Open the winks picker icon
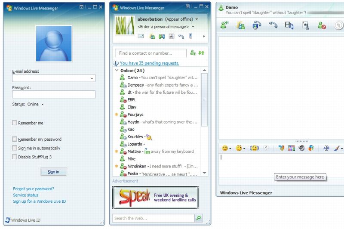Viewport: 344px width, 229px height. (x=239, y=148)
